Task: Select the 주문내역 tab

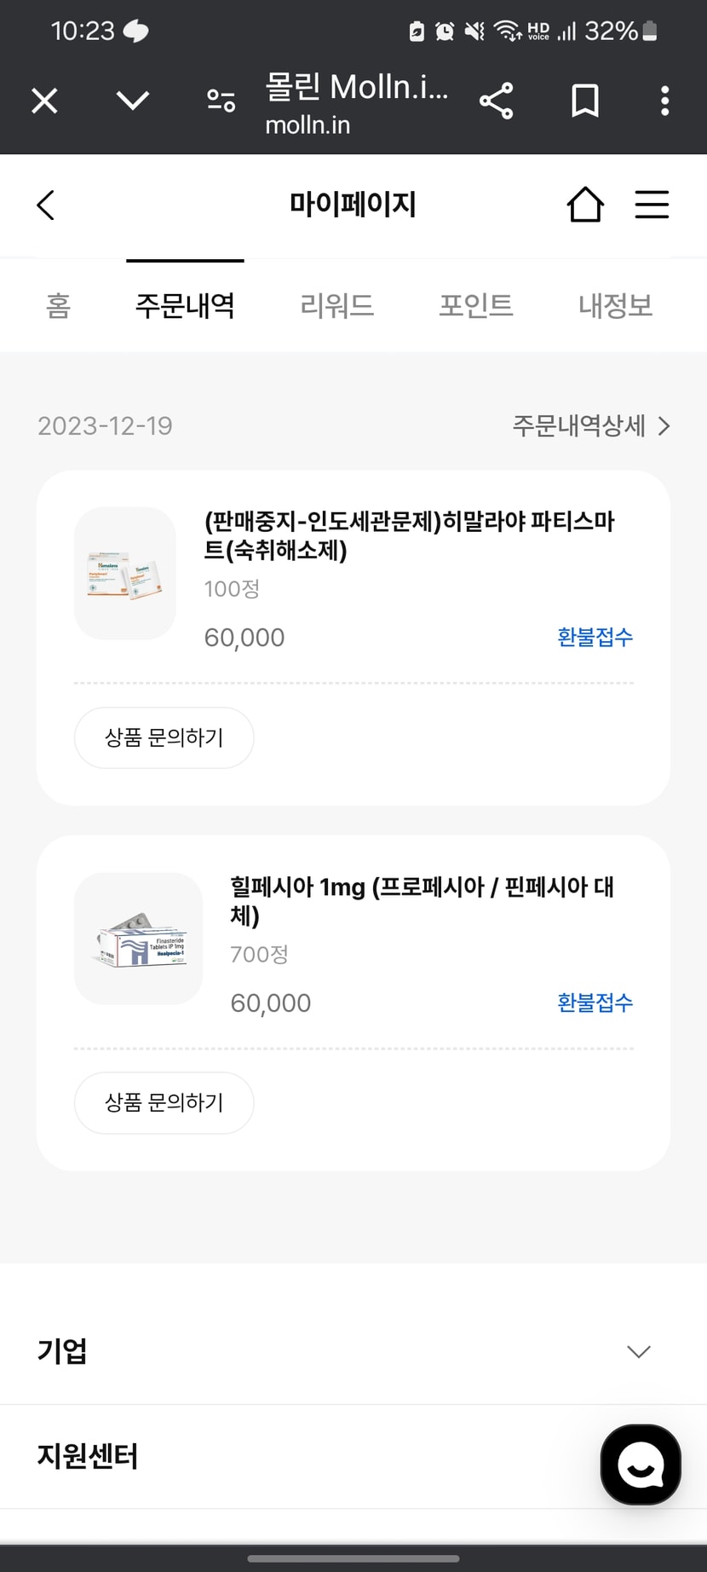Action: point(185,305)
